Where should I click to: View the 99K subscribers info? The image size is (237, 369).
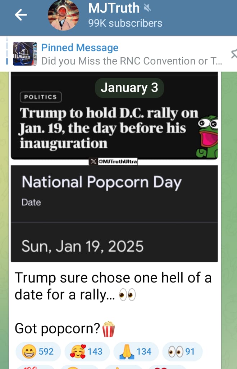[x=125, y=23]
